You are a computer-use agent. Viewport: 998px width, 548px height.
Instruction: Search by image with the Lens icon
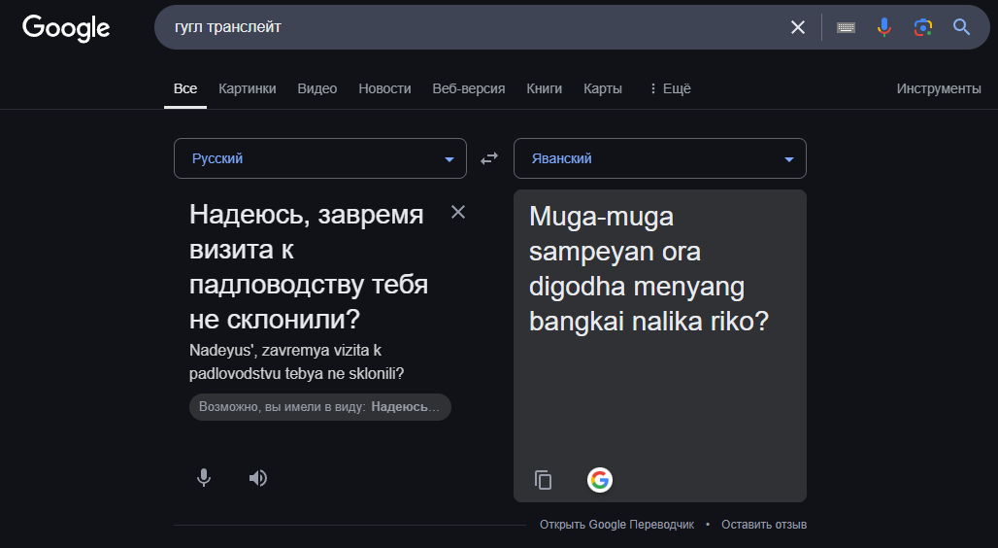[x=923, y=27]
